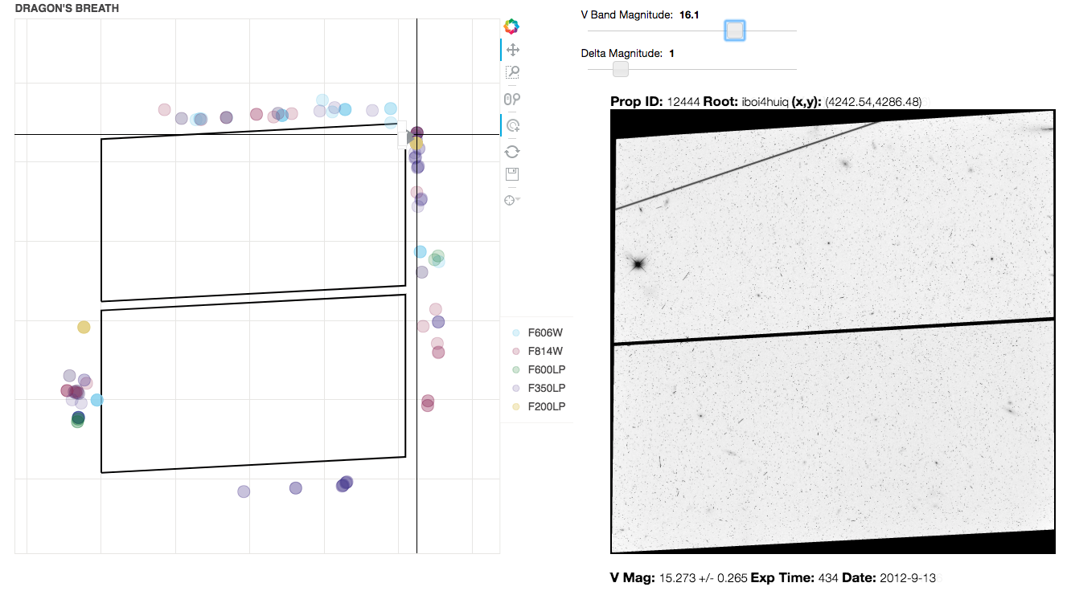1071x591 pixels.
Task: Enable the Wheel Zoom tool
Action: 511,99
